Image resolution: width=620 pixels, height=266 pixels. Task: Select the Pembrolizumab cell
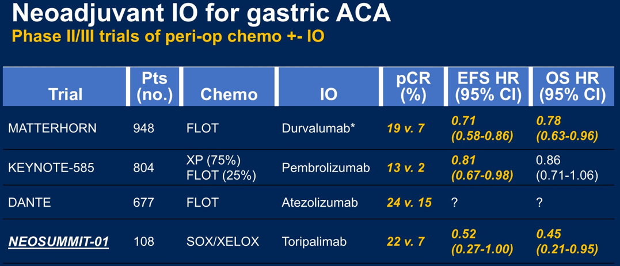click(x=326, y=168)
